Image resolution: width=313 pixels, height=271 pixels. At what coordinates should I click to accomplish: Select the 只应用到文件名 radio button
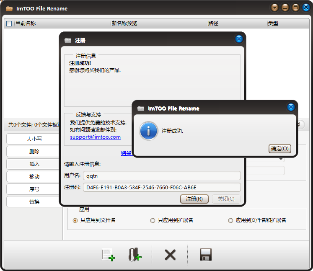coord(75,220)
